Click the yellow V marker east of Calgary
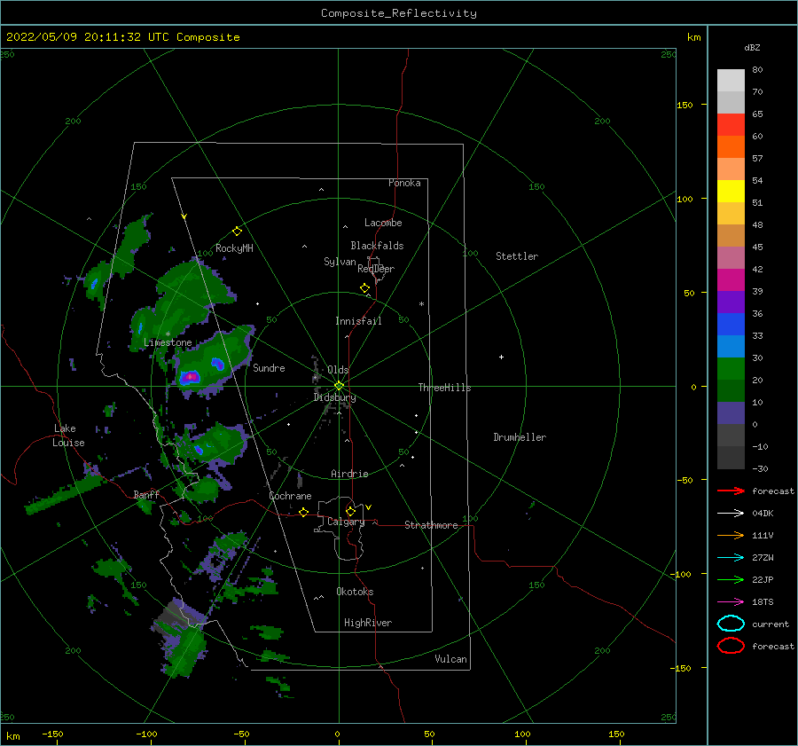798x746 pixels. pyautogui.click(x=369, y=507)
